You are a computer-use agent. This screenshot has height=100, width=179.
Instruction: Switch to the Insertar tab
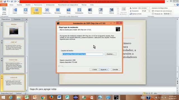(x=19, y=5)
